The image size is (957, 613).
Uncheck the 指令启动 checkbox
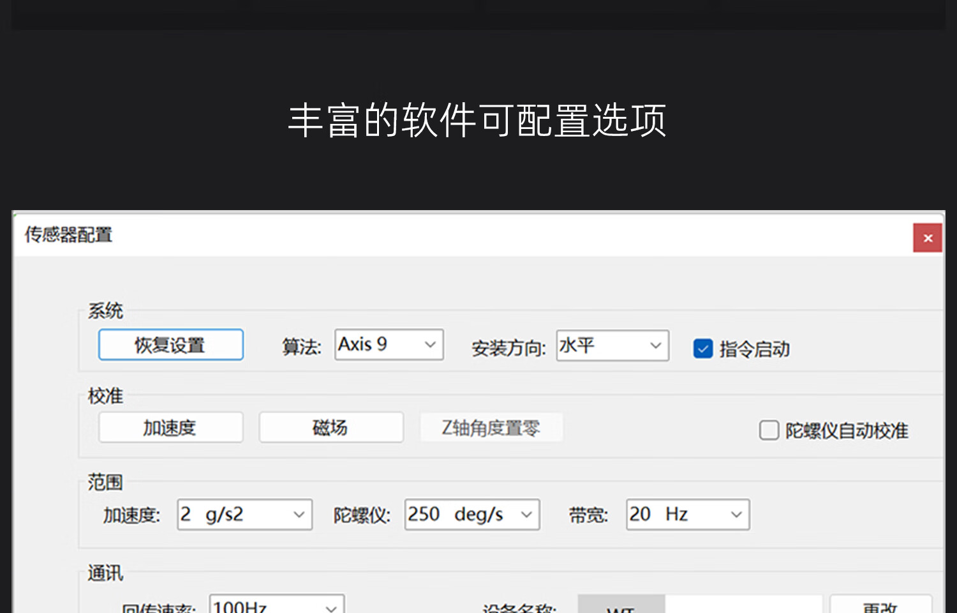point(702,349)
